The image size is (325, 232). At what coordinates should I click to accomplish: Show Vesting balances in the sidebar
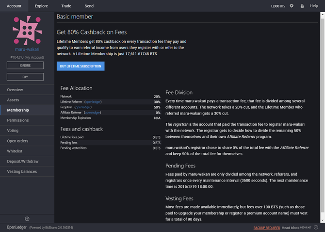coord(22,171)
